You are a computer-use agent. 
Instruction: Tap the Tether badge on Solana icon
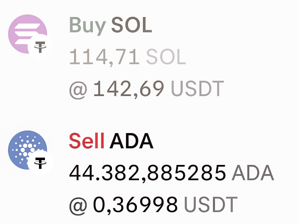tap(40, 47)
